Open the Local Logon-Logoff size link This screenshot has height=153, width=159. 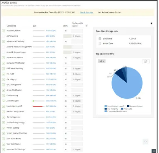[51, 106]
